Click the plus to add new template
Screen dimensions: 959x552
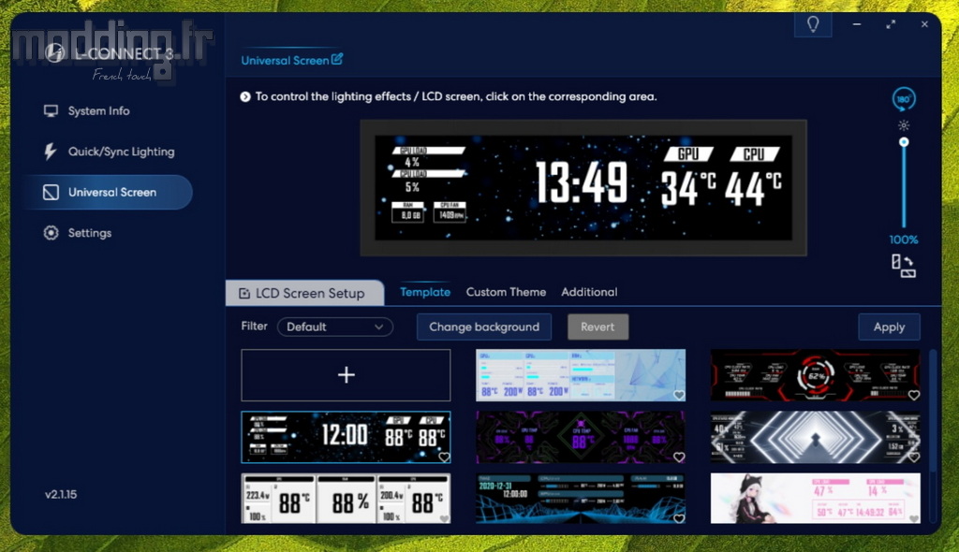[346, 374]
